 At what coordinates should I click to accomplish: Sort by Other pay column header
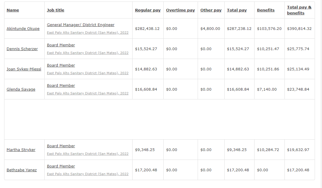[211, 10]
